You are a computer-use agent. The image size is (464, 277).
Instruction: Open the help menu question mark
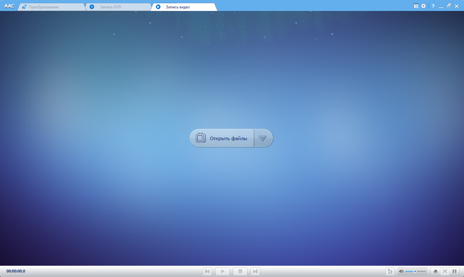pyautogui.click(x=433, y=6)
